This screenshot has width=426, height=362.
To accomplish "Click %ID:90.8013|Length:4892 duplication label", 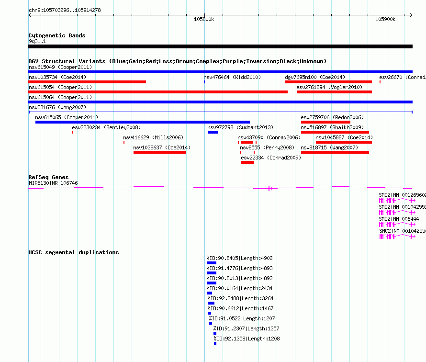I will point(239,278).
